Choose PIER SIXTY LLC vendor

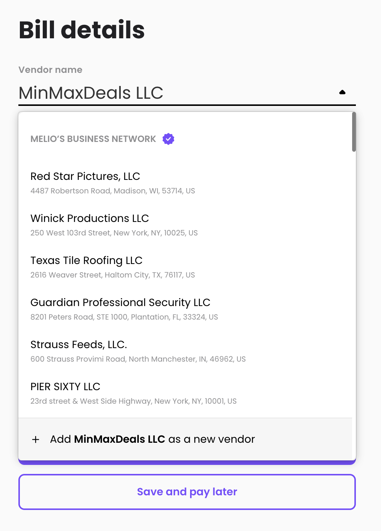185,393
